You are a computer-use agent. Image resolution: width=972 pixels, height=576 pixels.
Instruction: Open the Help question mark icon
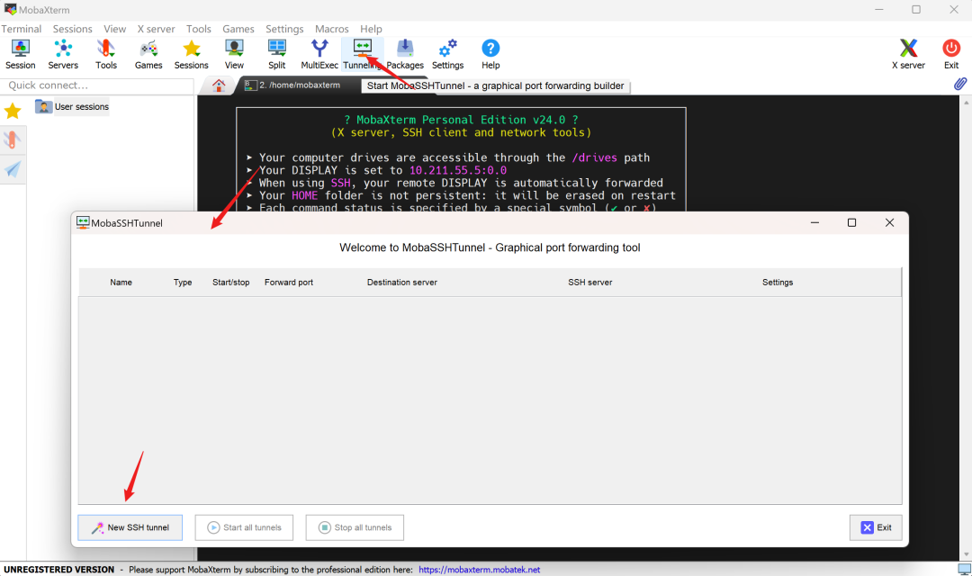point(490,54)
